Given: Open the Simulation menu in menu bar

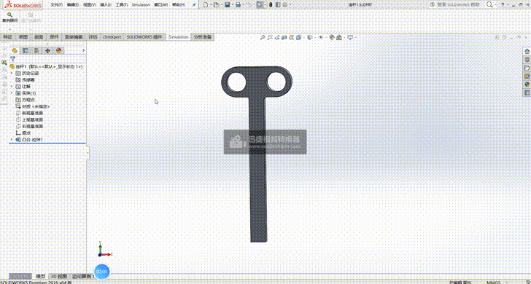Looking at the screenshot, I should [x=141, y=5].
